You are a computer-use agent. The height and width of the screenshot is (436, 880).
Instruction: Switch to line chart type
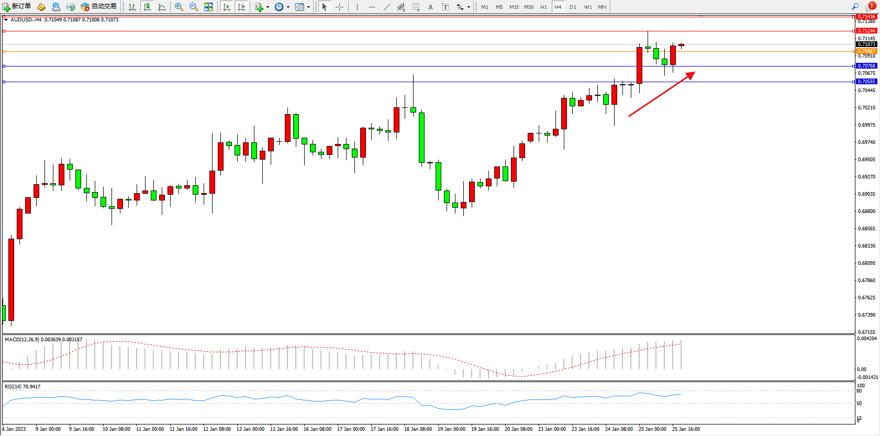click(162, 7)
